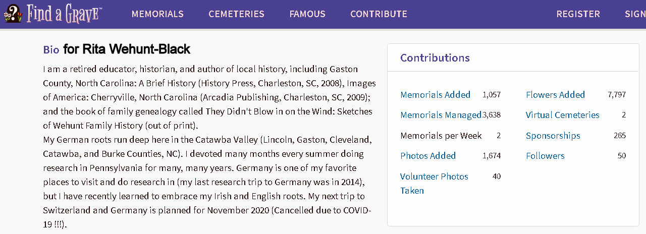Show the Photos Added contributions
The height and width of the screenshot is (234, 646).
(x=428, y=156)
